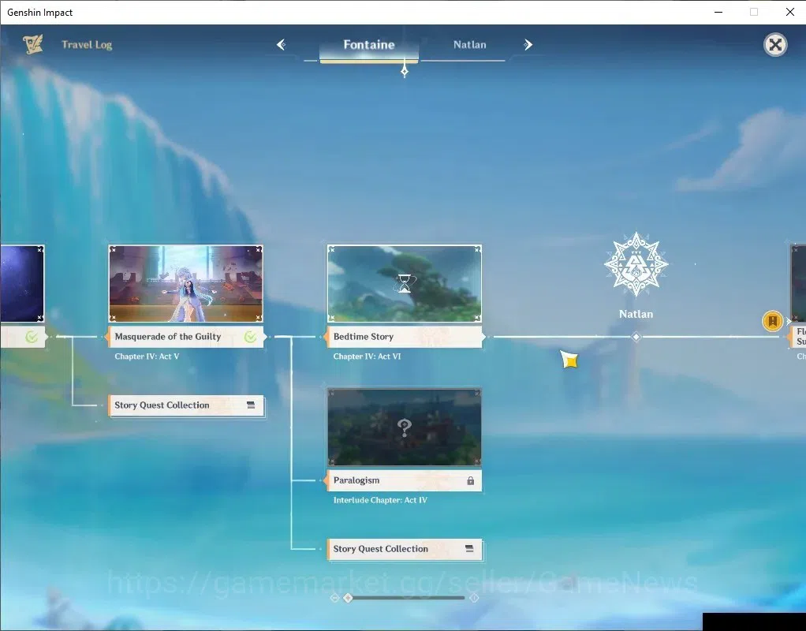Click the locked Paralogism thumbnail
806x631 pixels.
[405, 428]
